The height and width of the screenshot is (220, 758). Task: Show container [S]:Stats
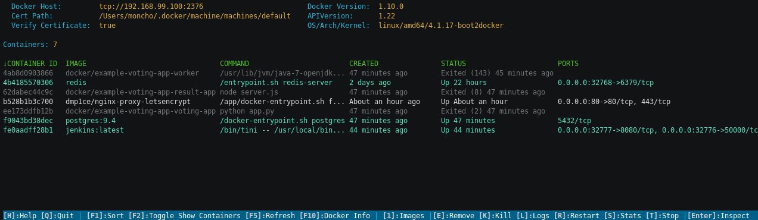point(623,216)
